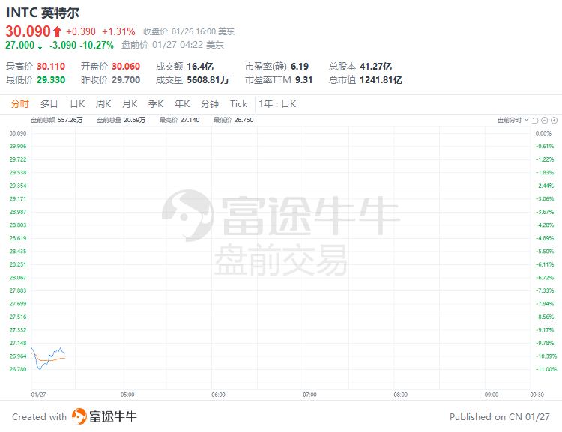Zoom out the chart with minus icon
This screenshot has height=432, width=562.
(545, 121)
